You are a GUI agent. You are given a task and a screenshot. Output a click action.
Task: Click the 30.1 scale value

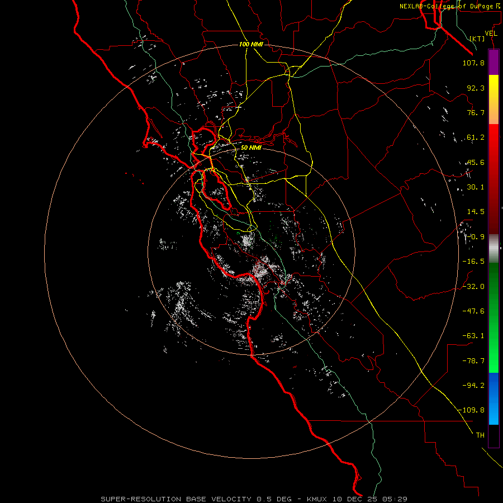tap(476, 187)
